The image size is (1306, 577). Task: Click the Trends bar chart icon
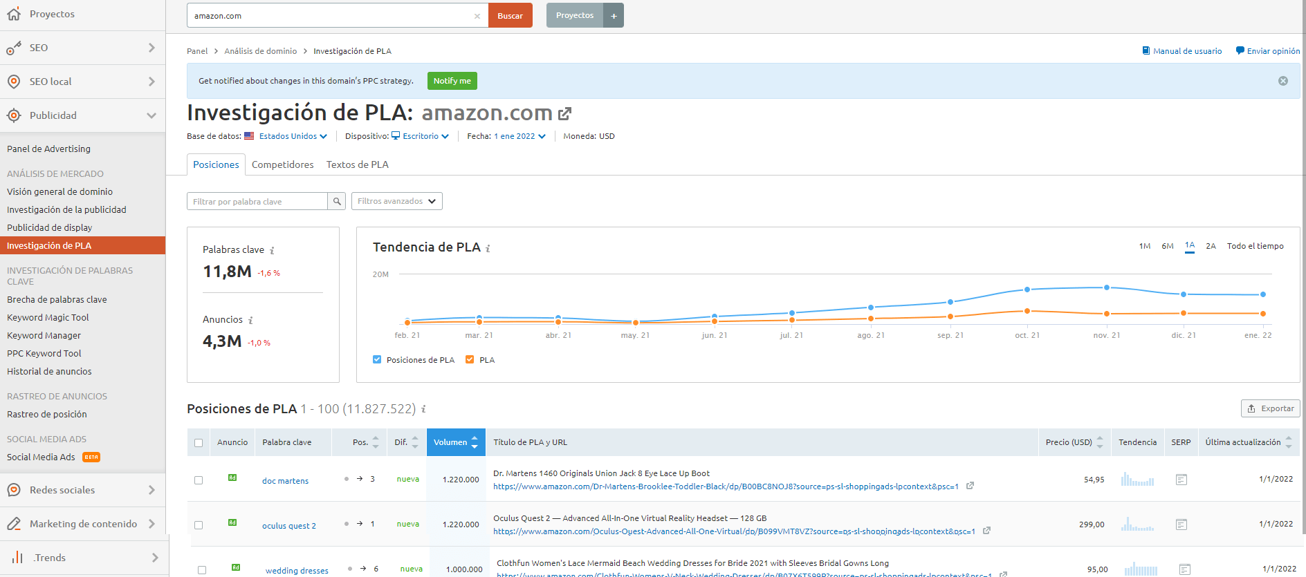(17, 558)
